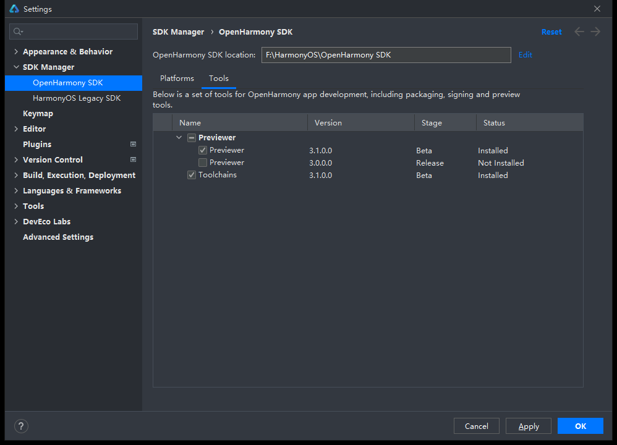Open Keymap settings
Image resolution: width=617 pixels, height=445 pixels.
pyautogui.click(x=38, y=113)
